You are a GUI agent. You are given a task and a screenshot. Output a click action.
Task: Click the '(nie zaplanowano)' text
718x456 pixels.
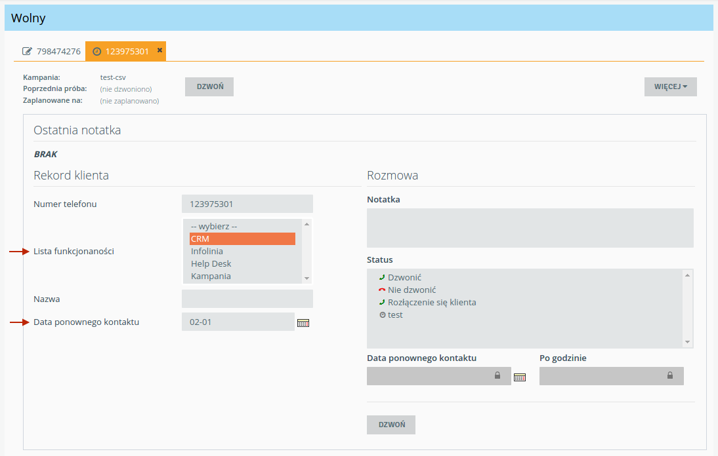(129, 101)
